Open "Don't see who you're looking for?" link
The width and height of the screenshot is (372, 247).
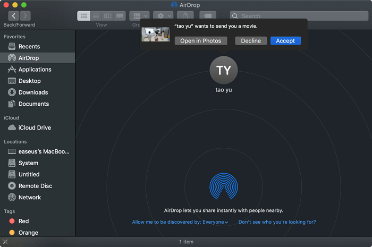(x=277, y=222)
